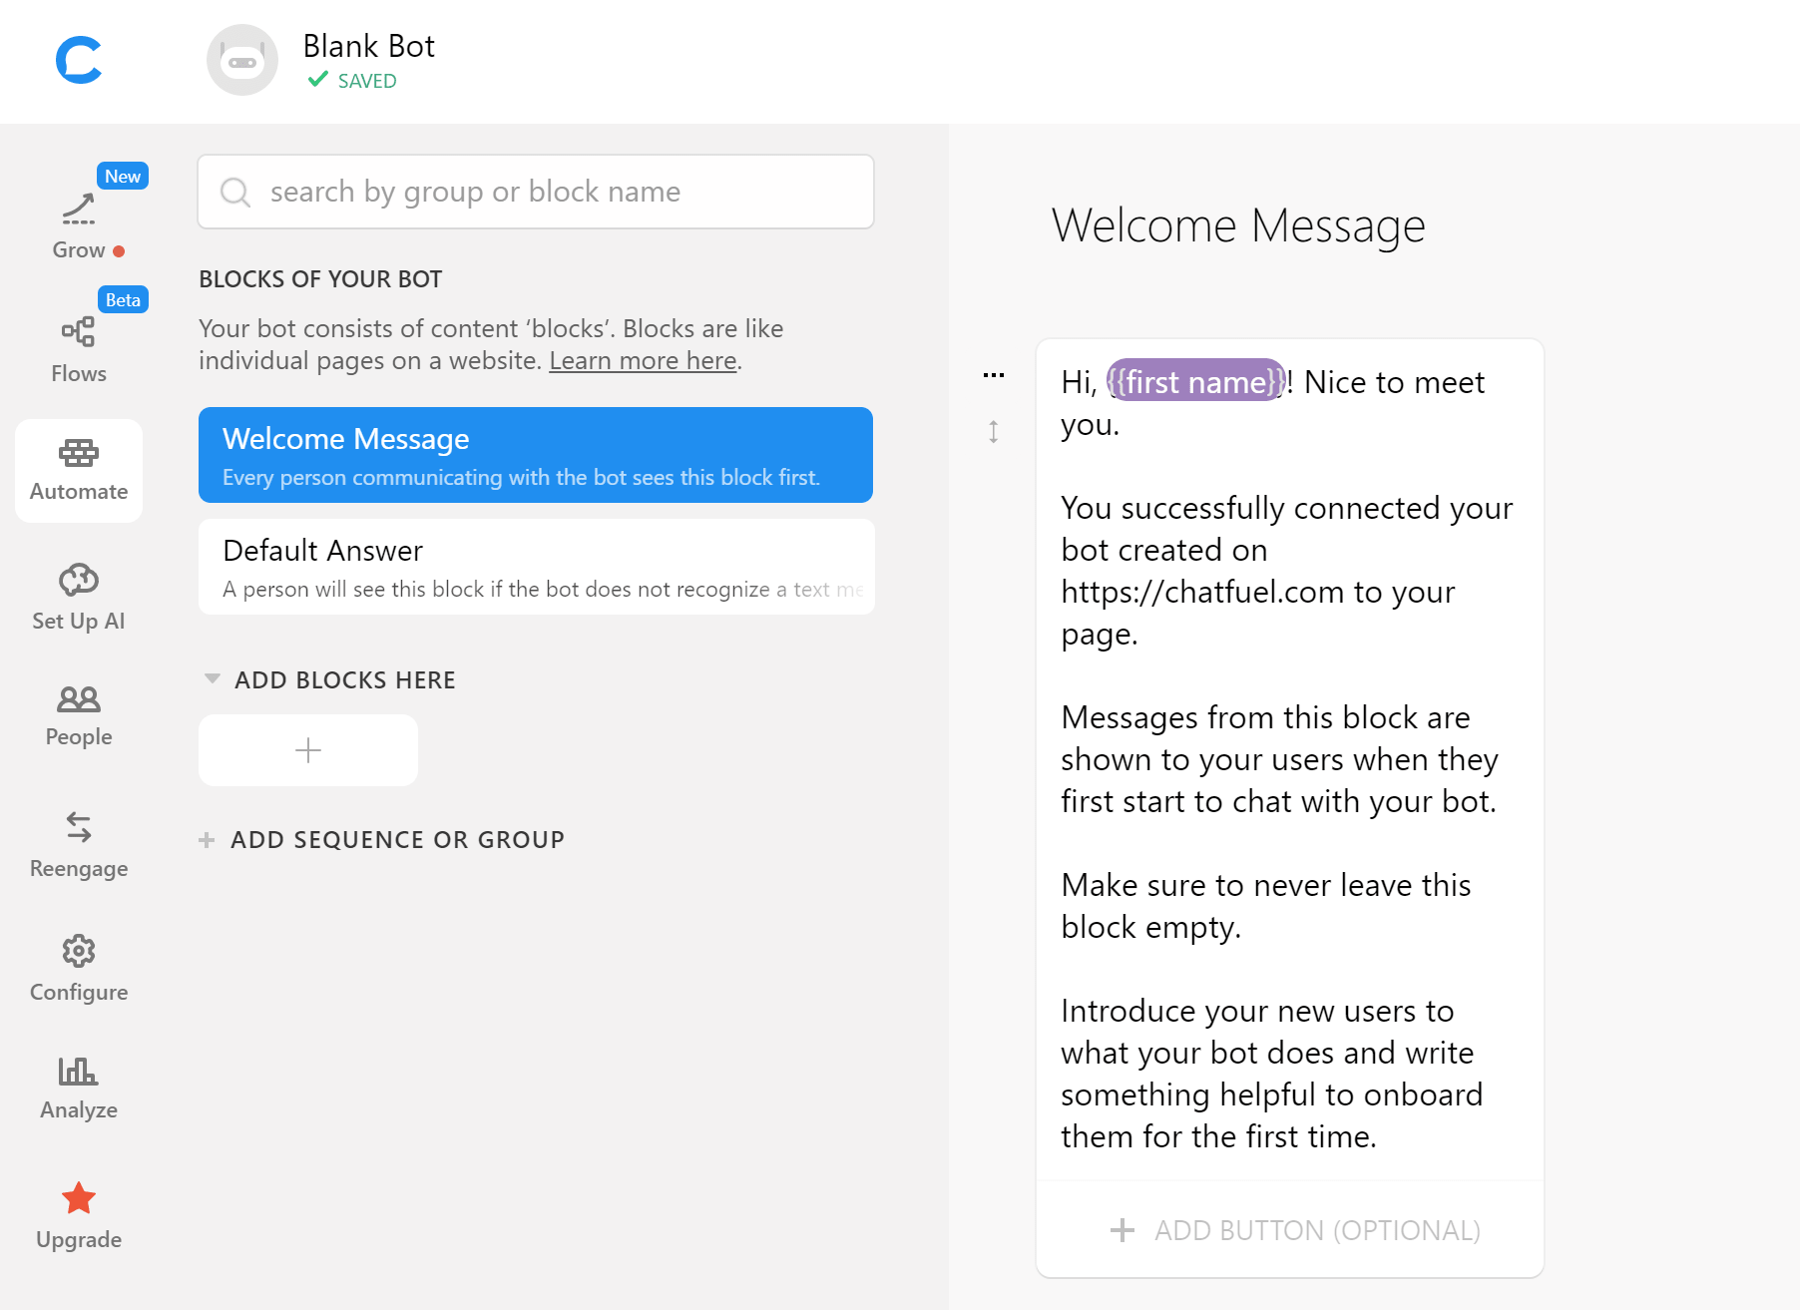
Task: Open the Flows section icon
Action: click(x=79, y=331)
